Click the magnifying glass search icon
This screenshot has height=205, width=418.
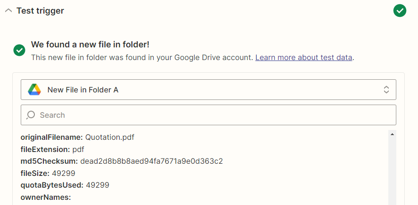pos(31,115)
